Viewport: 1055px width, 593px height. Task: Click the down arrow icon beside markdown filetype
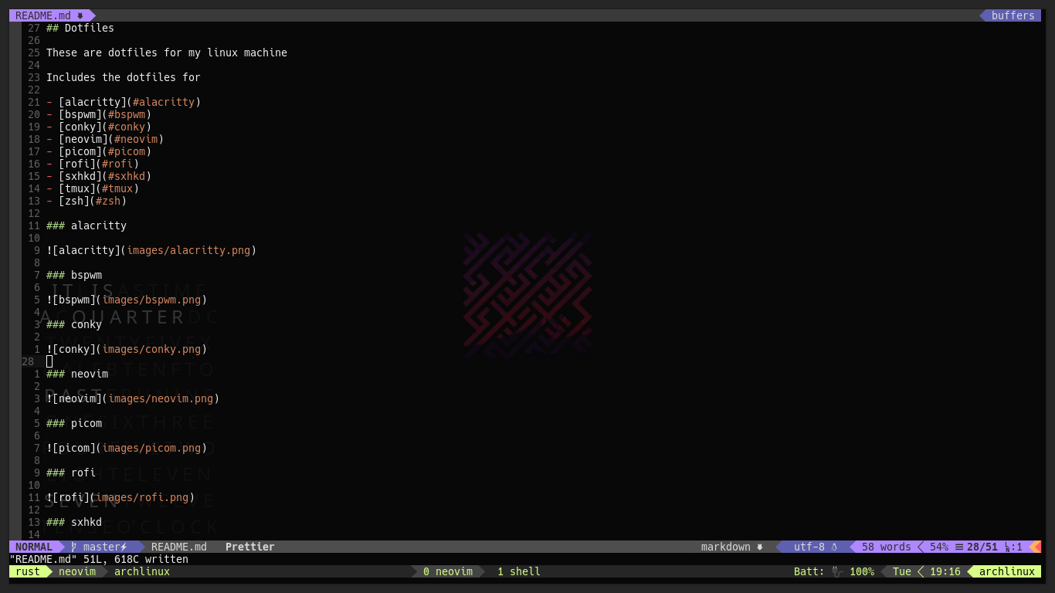tap(759, 547)
